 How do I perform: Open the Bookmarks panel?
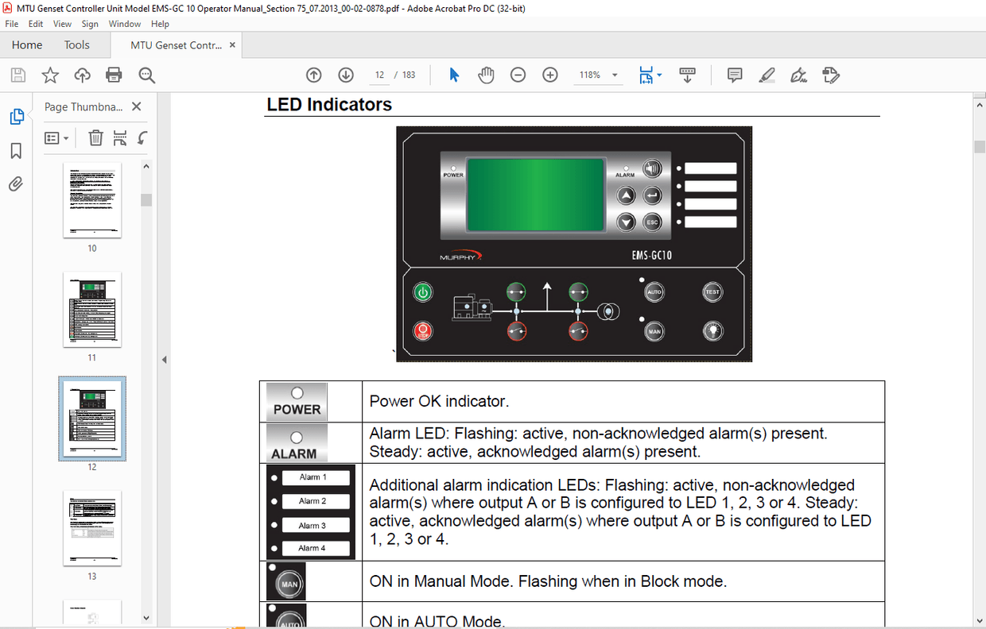click(x=15, y=151)
